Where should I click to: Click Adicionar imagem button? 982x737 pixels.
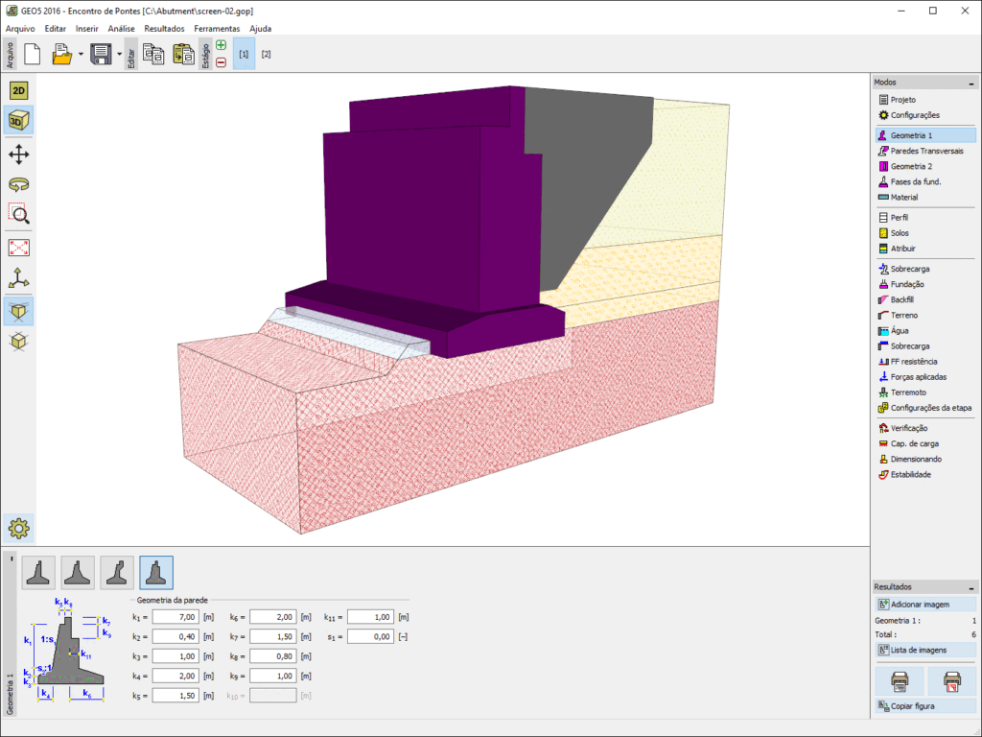pos(925,605)
